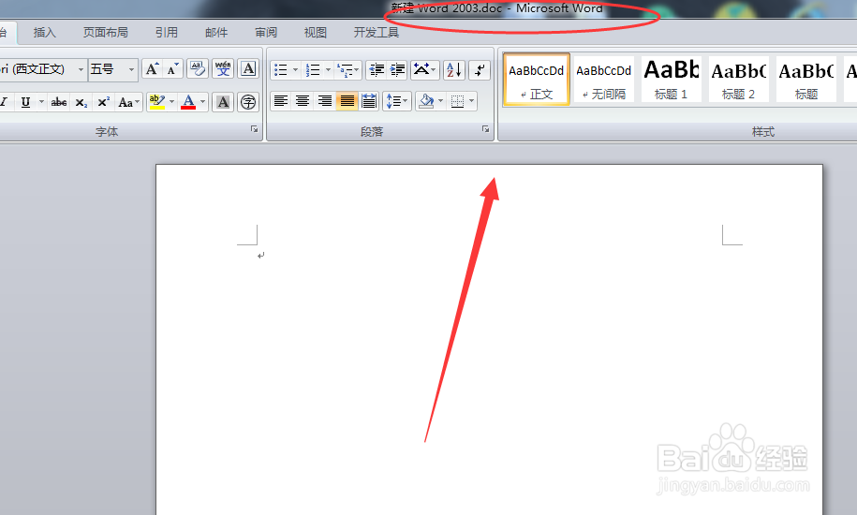857x515 pixels.
Task: Click the Numbering list button
Action: (x=313, y=69)
